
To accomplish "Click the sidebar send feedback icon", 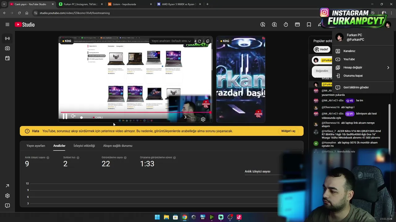I will (7, 206).
